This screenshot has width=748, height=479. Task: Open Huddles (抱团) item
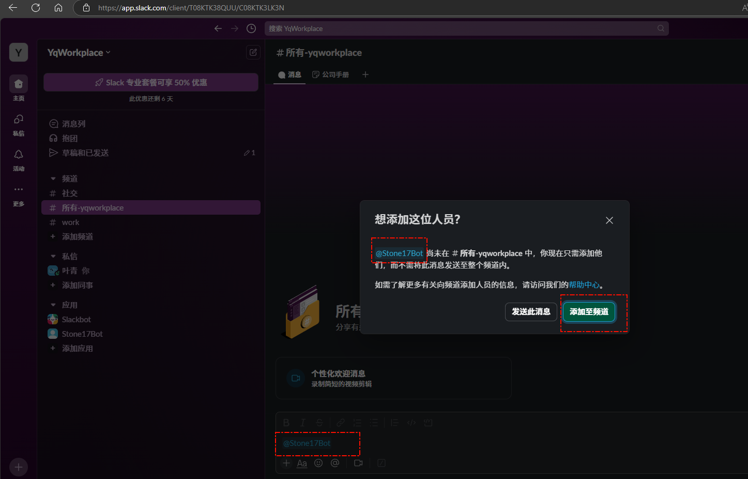point(151,138)
